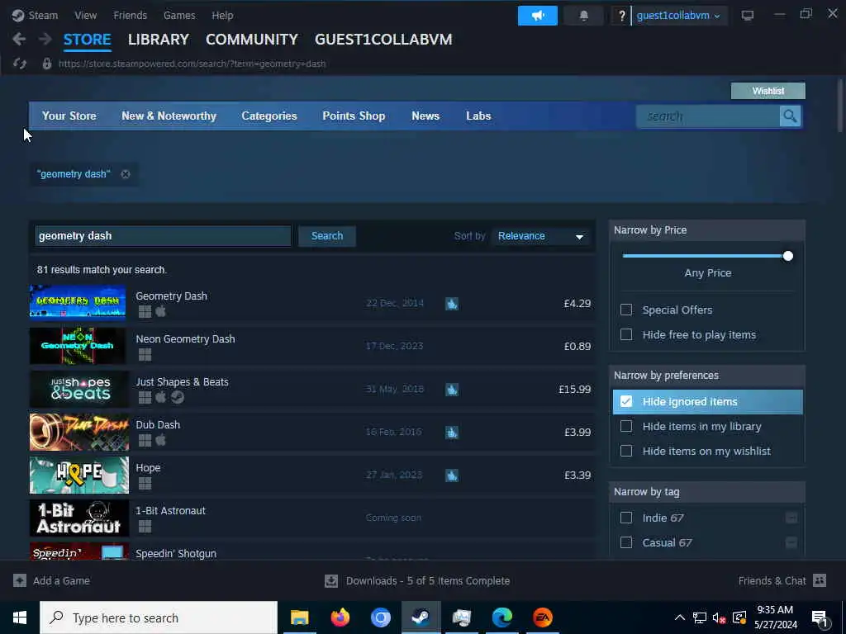Open the Labs link
This screenshot has height=634, width=846.
pos(478,116)
